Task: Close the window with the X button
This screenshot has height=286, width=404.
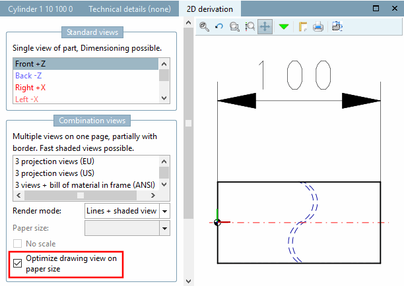Action: click(x=395, y=9)
